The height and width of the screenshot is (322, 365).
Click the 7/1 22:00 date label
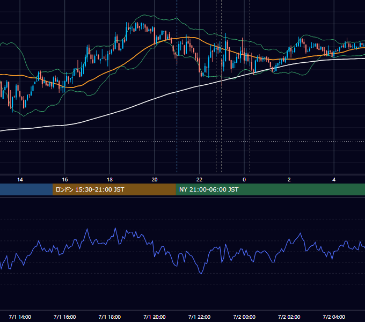pyautogui.click(x=199, y=317)
